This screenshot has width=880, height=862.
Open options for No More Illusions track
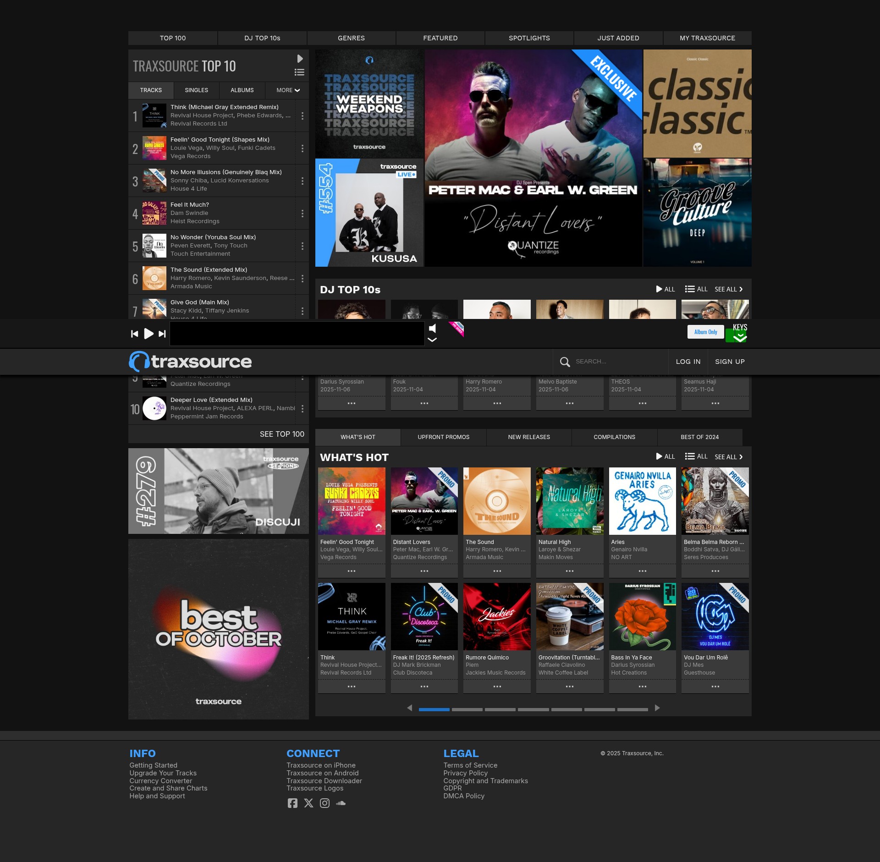pos(302,181)
